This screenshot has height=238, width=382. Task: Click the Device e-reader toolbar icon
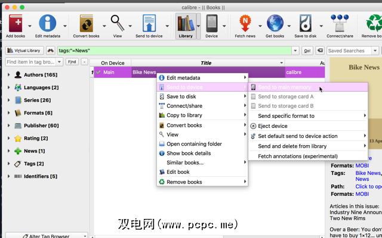211,23
